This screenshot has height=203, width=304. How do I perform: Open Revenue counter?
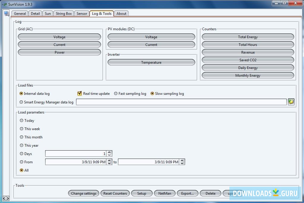point(248,52)
